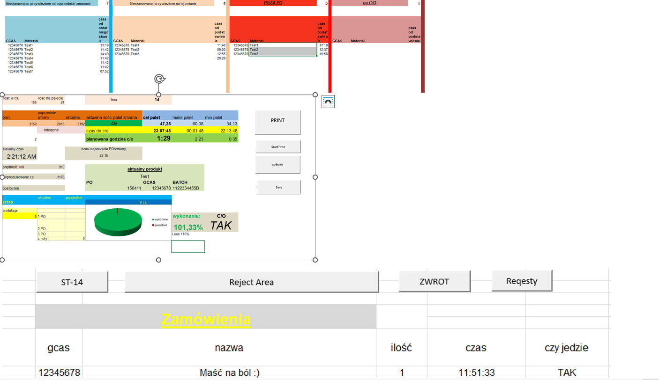Select the empty green-bordered cell below Limit 110%
The width and height of the screenshot is (659, 380).
(188, 246)
